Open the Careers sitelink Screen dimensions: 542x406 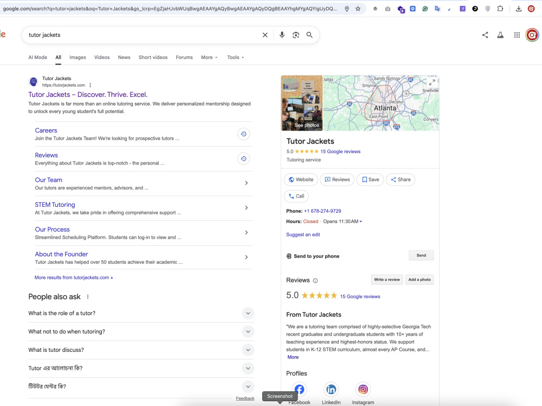46,130
